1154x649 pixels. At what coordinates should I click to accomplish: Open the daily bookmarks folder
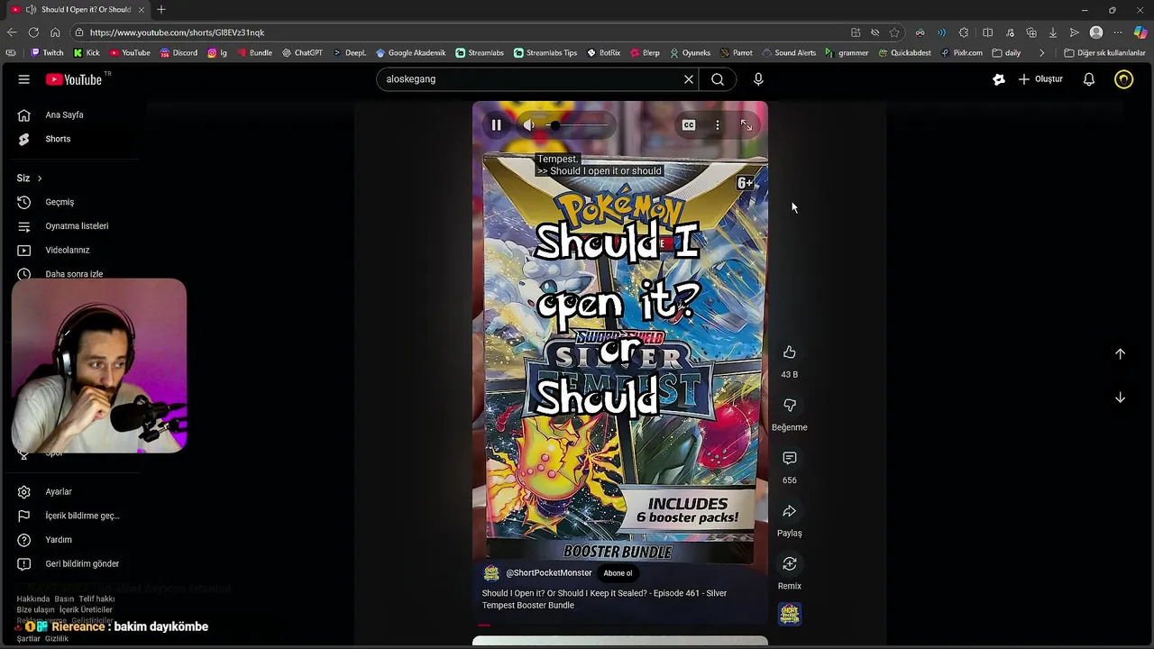1006,53
